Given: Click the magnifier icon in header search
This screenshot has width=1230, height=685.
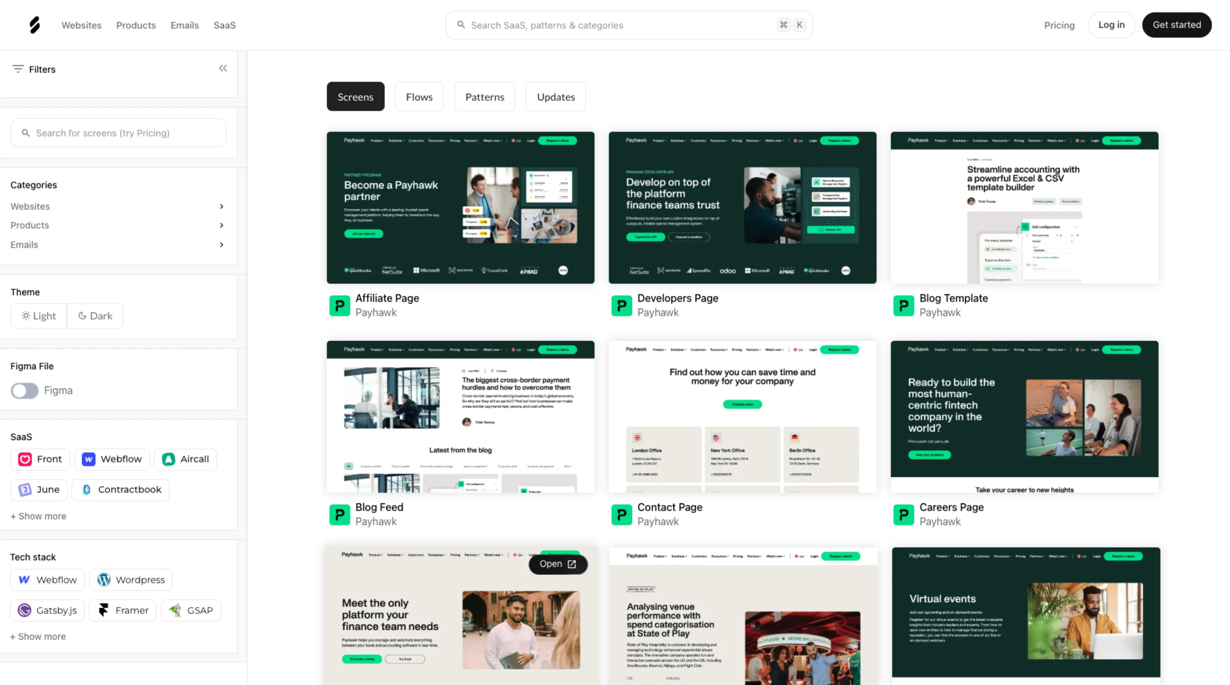Looking at the screenshot, I should click(x=461, y=24).
